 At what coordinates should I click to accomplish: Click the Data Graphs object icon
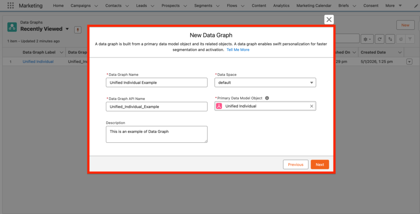(x=12, y=27)
